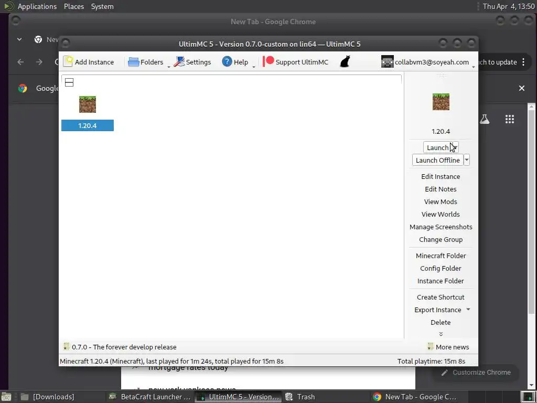Click the 1.20.4 instance name in the side panel

[441, 131]
